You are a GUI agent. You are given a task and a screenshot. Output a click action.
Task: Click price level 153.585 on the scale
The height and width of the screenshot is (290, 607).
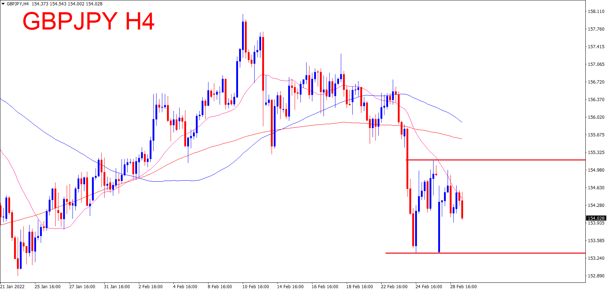coord(596,241)
